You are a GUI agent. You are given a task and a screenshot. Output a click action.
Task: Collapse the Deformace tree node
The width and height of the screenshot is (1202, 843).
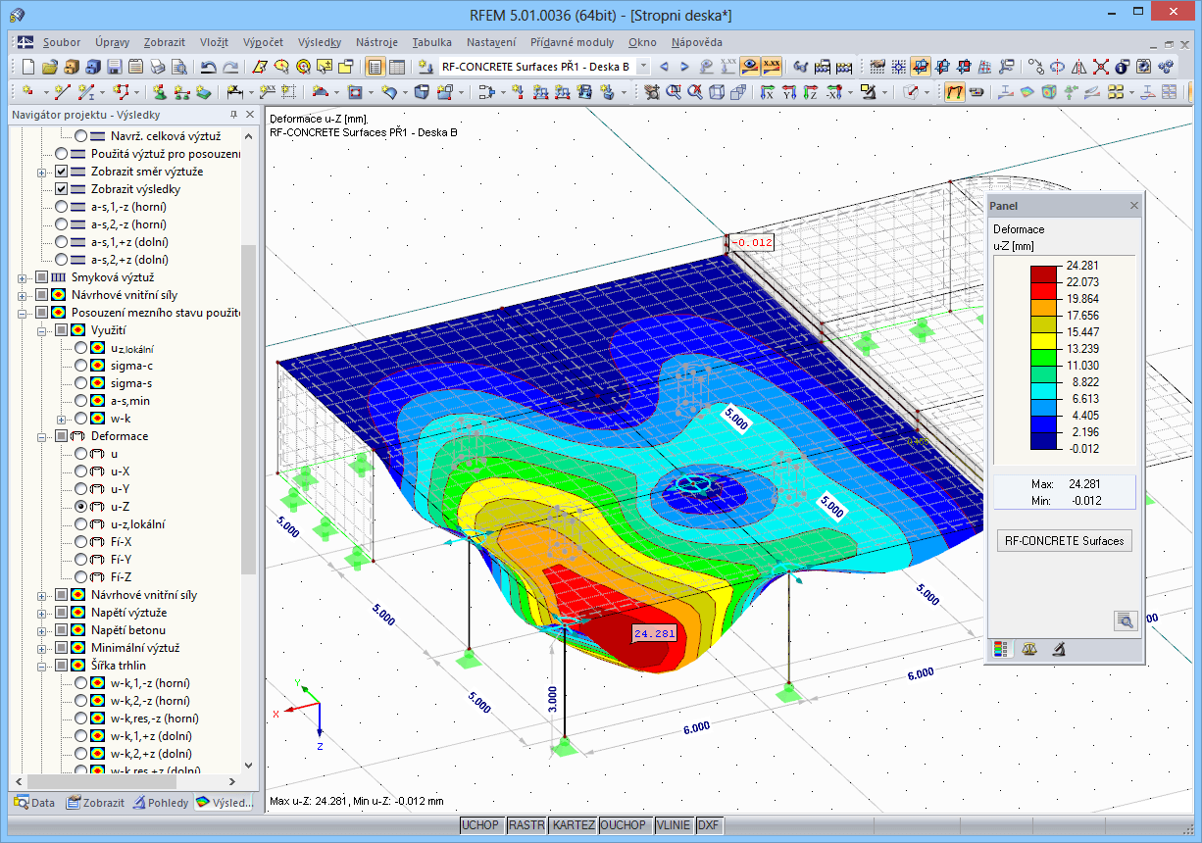[x=42, y=436]
